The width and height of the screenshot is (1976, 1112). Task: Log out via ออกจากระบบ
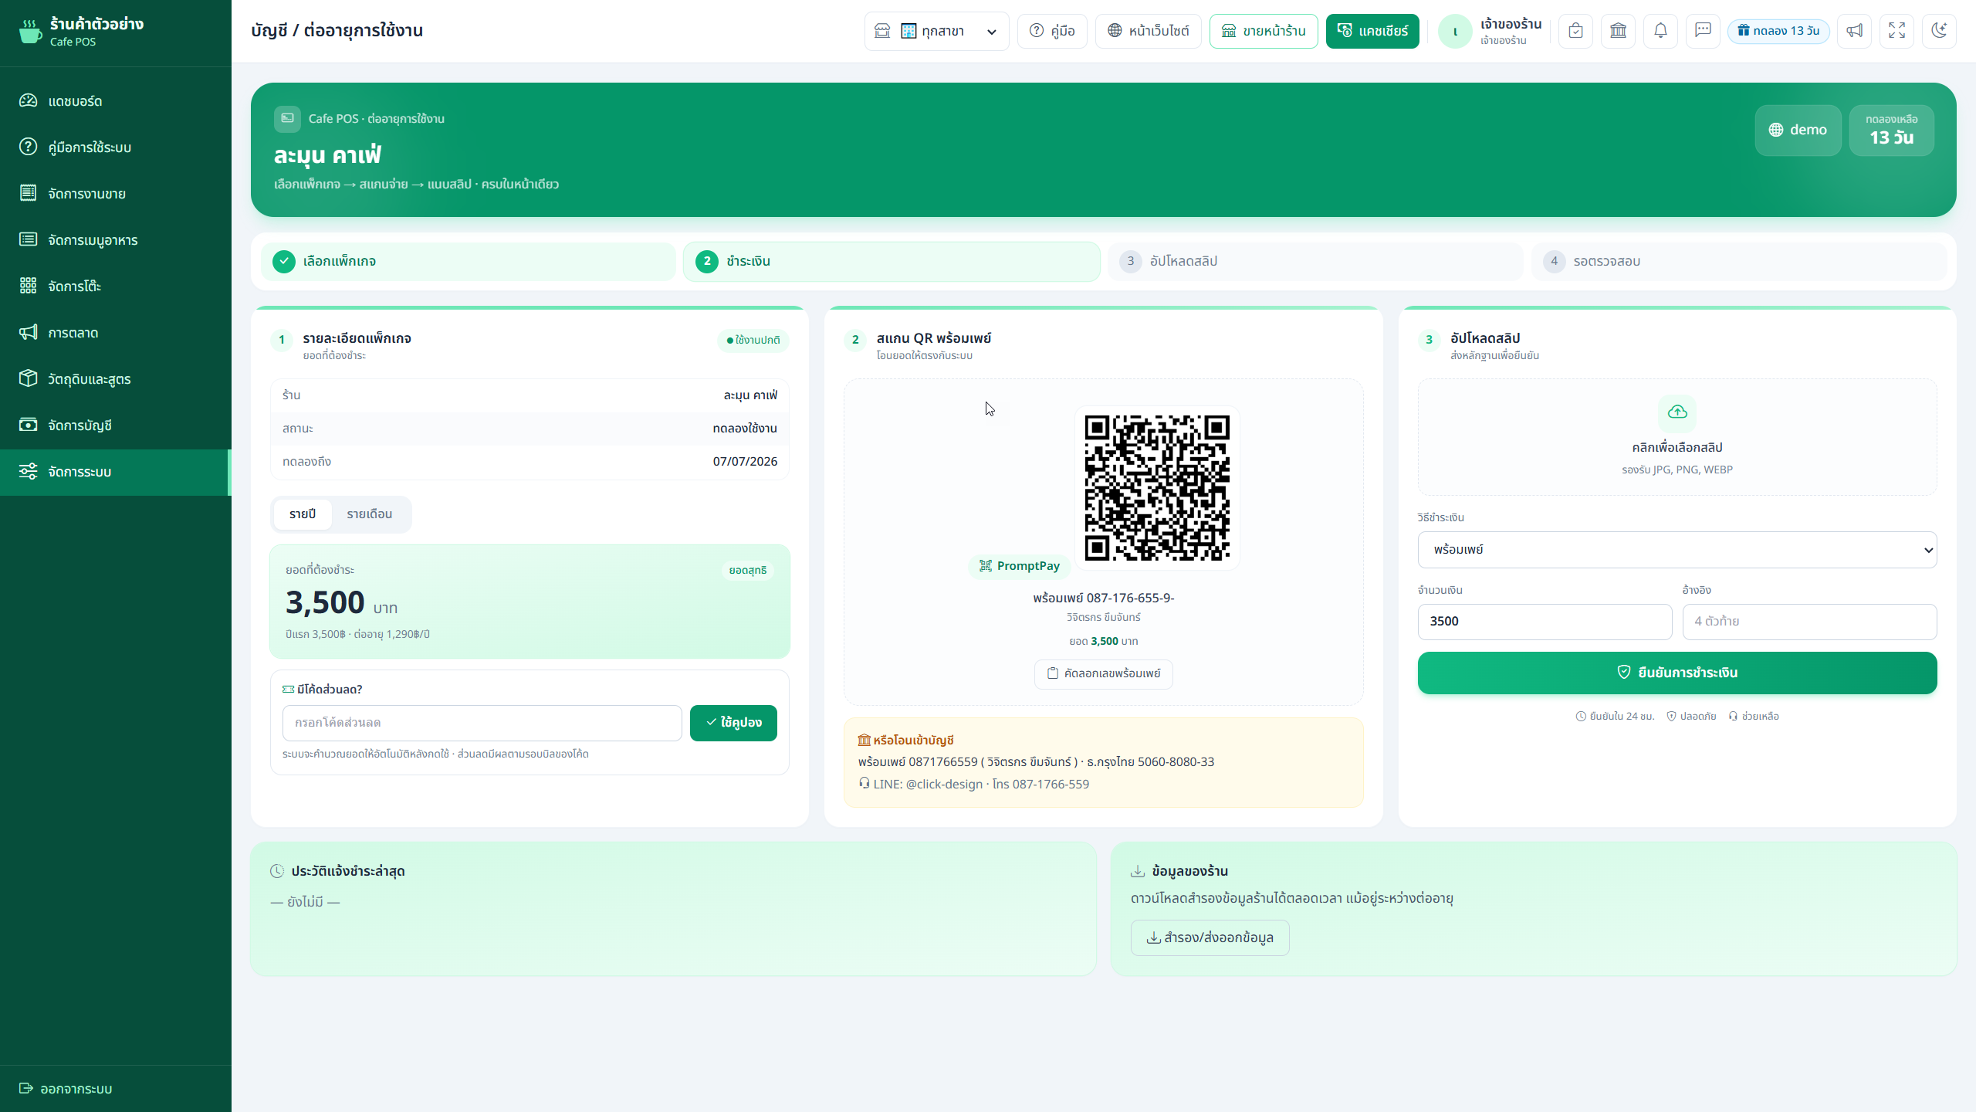coord(66,1089)
